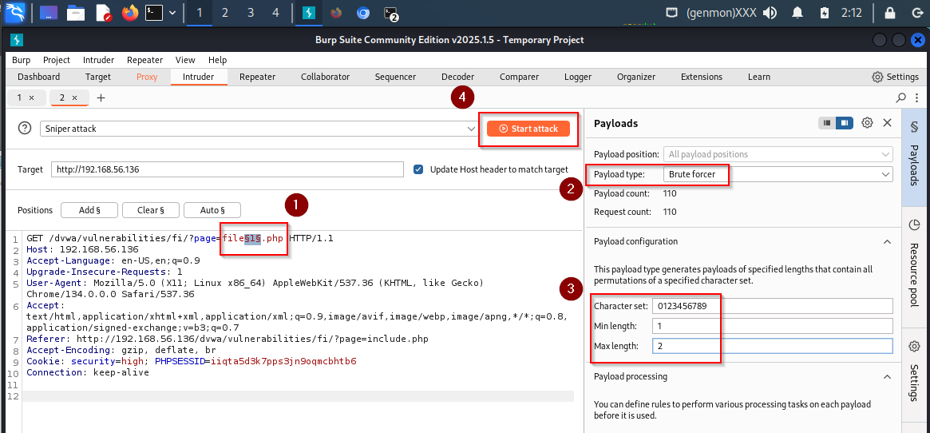Click the search magnifier icon in Intruder
Screen dimensions: 930x433
point(901,97)
